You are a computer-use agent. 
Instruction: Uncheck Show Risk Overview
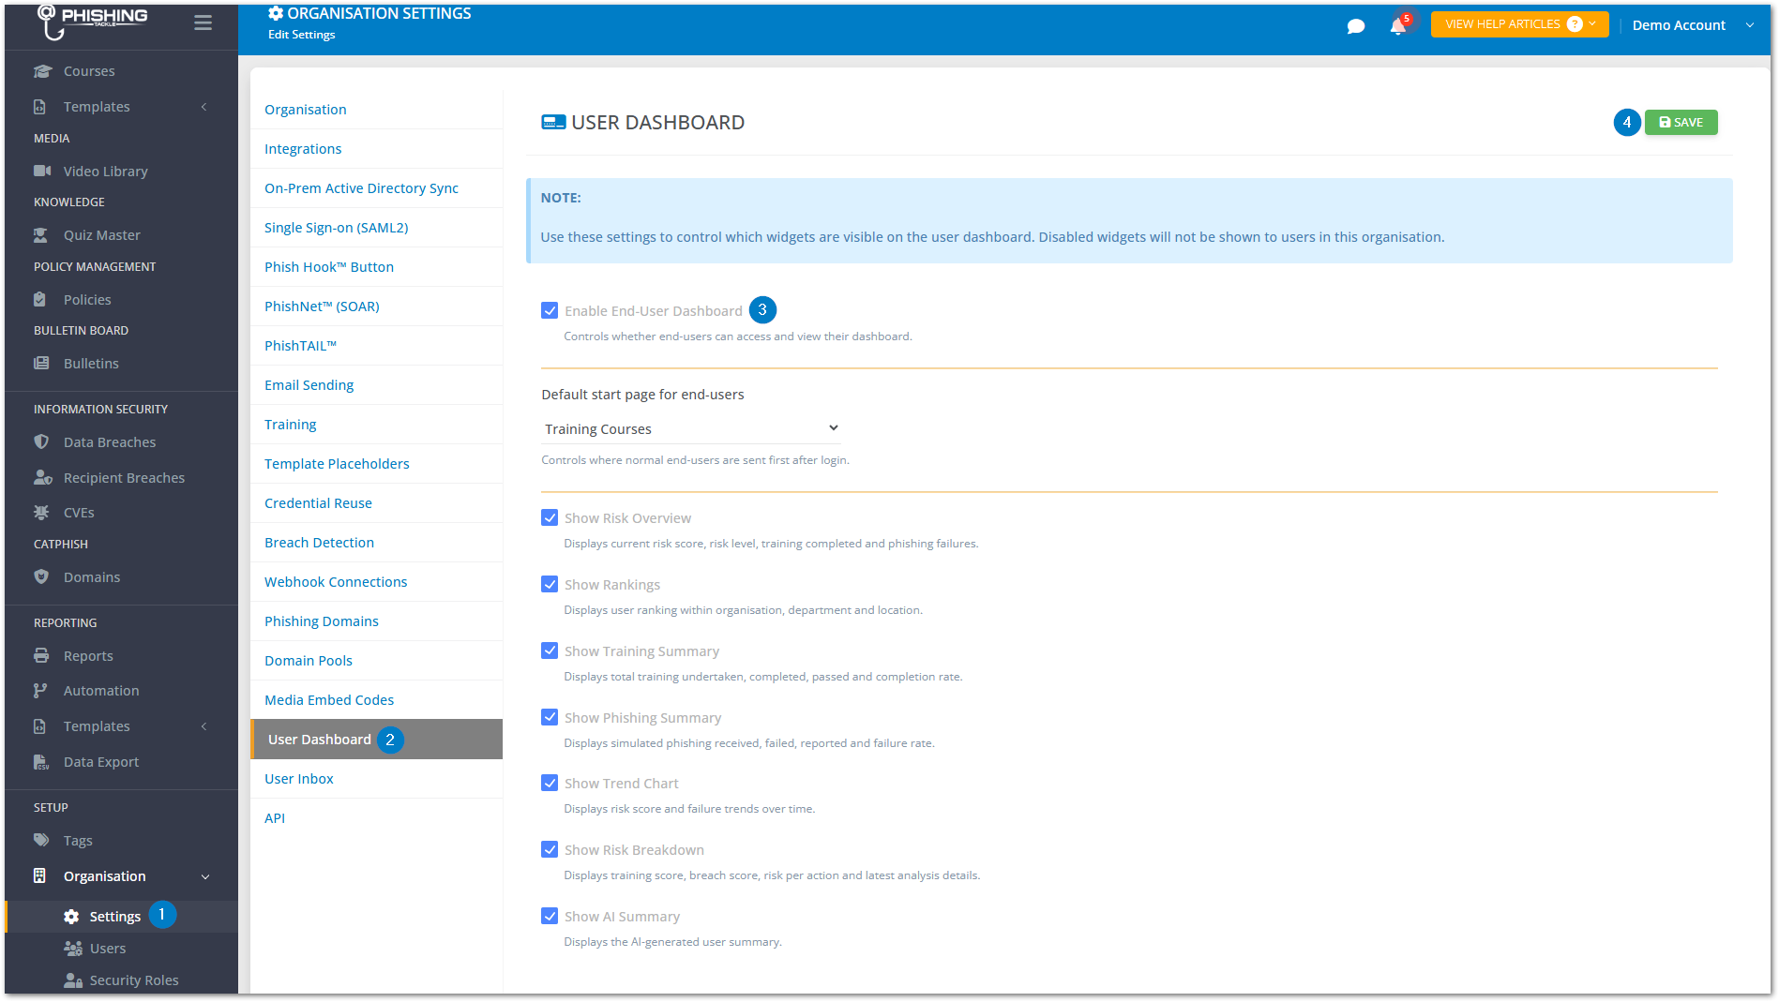550,517
